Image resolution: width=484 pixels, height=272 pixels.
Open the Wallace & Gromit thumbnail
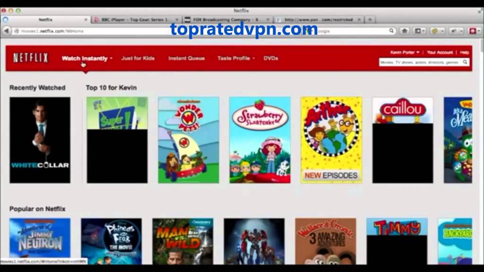[325, 241]
